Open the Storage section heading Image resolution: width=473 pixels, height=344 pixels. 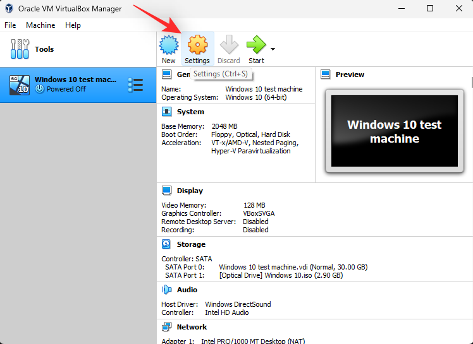coord(191,244)
